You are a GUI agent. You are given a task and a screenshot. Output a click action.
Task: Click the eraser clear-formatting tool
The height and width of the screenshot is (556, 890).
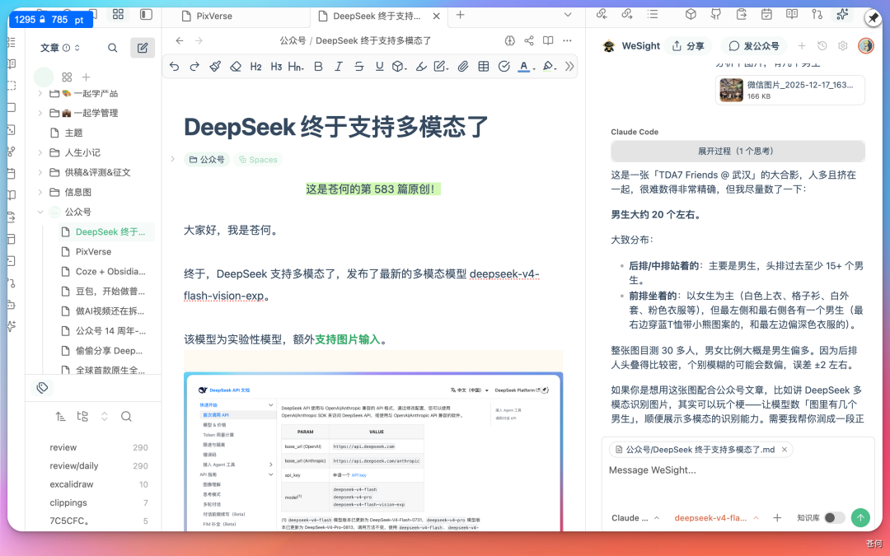(236, 67)
